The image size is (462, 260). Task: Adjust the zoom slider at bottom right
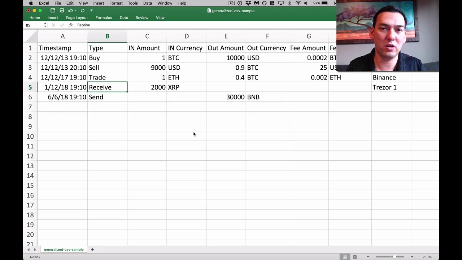394,257
